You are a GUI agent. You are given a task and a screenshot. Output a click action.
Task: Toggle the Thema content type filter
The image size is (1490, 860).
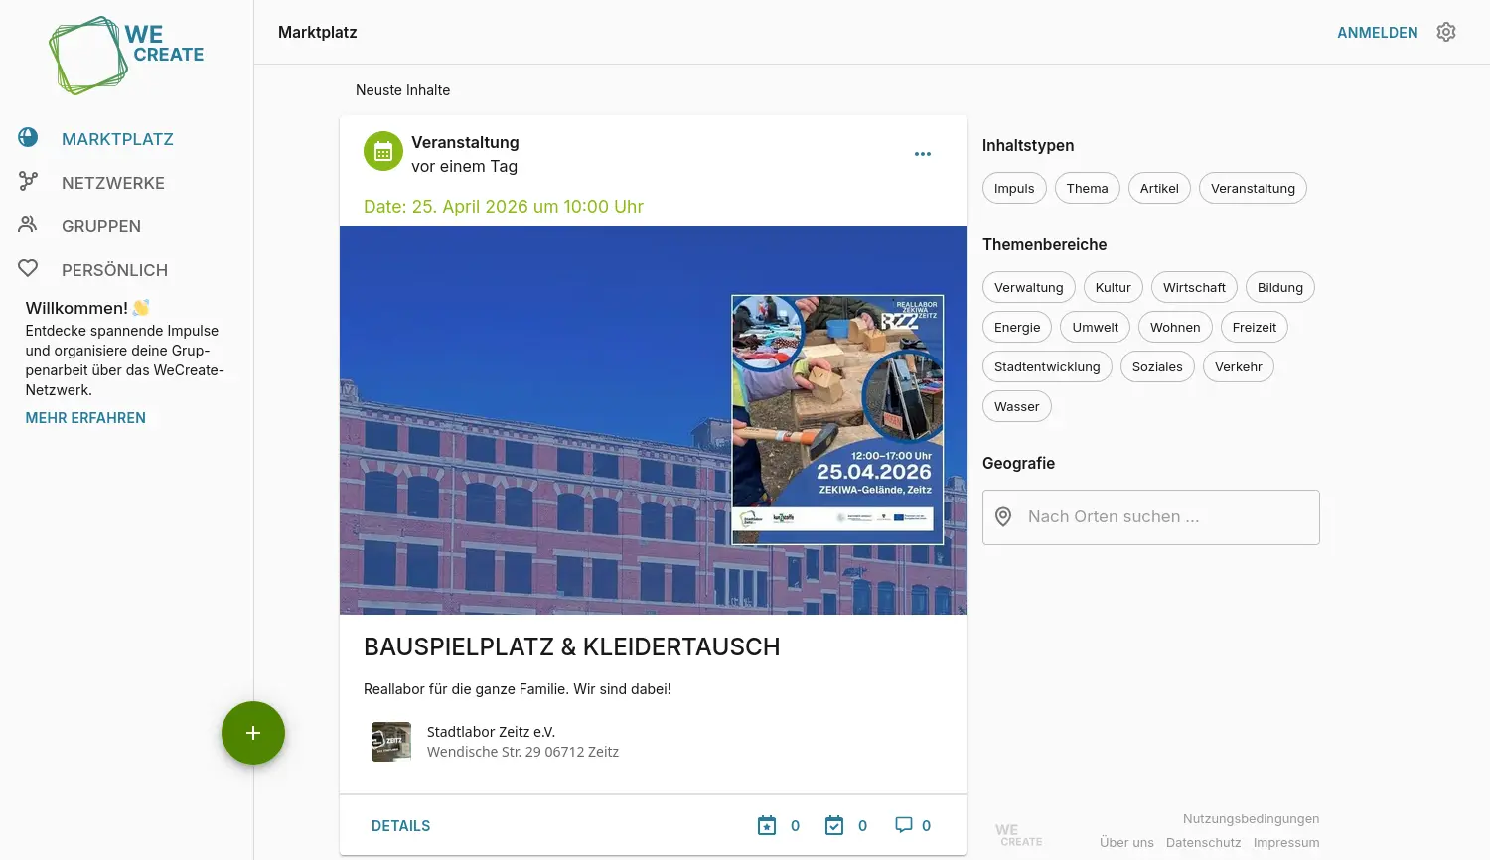(1088, 188)
